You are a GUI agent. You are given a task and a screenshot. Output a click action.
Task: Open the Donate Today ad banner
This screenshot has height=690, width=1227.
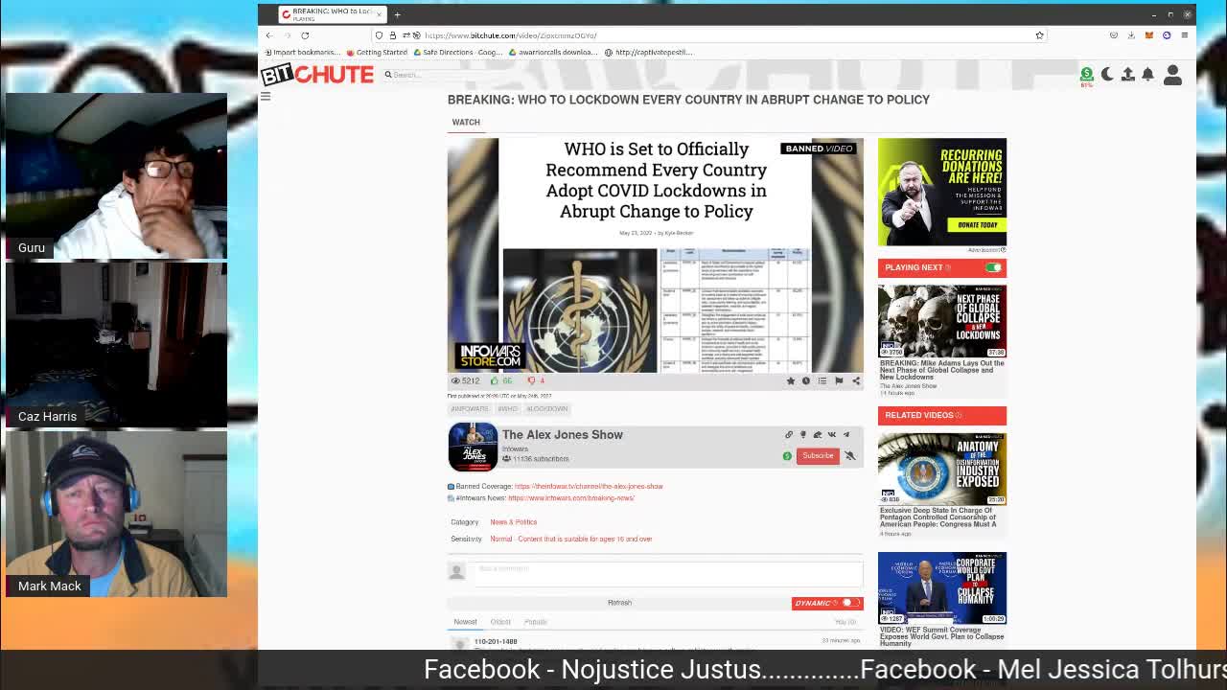(x=942, y=192)
